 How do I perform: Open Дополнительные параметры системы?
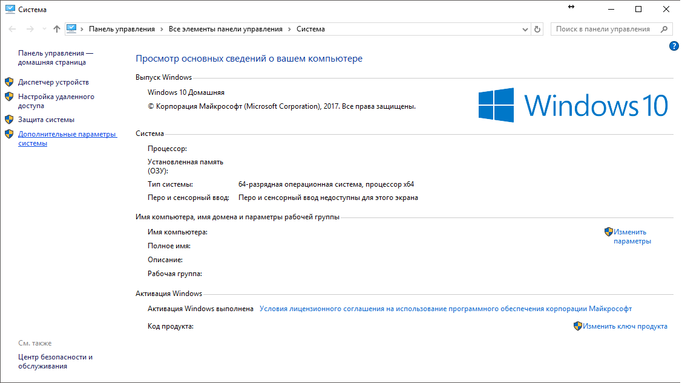click(67, 138)
